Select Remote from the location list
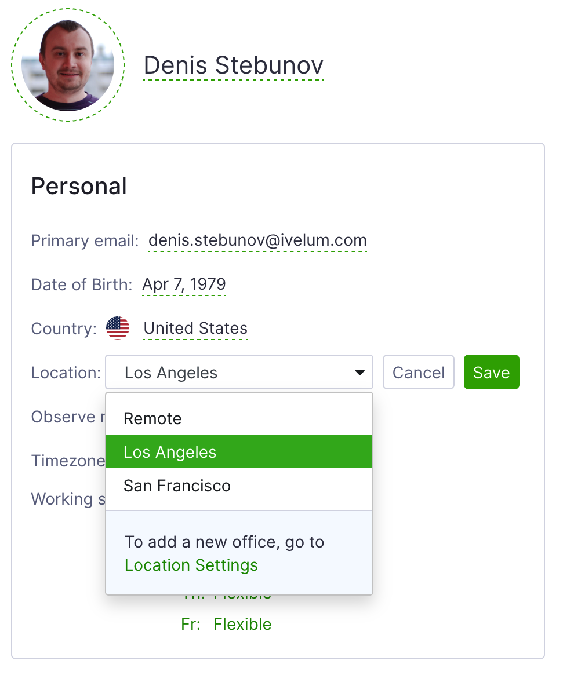 (x=239, y=418)
